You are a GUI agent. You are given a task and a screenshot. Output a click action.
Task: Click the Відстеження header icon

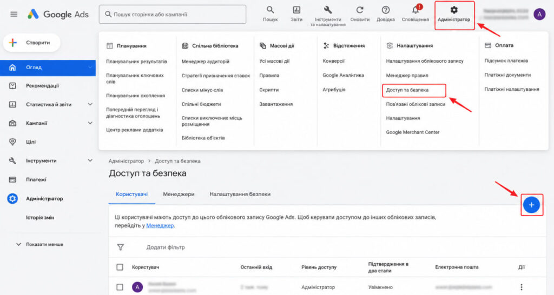point(326,45)
